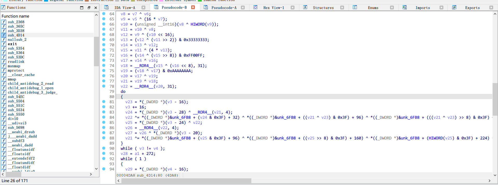This screenshot has height=185, width=498.
Task: Select the Pseudocode-B tab
Action: point(174,8)
